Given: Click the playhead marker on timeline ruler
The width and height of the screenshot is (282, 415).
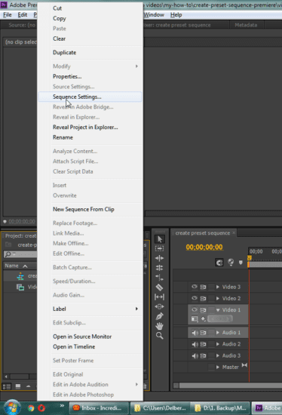Looking at the screenshot, I should pos(249,258).
